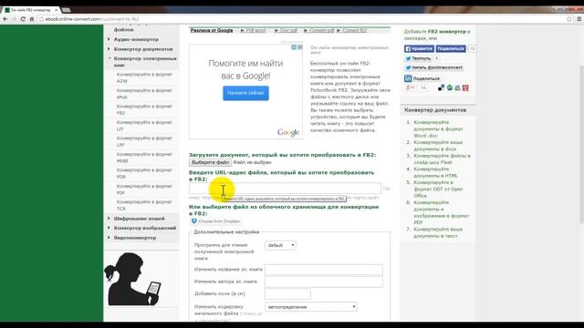Share via the LinkedIn button

tap(422, 78)
